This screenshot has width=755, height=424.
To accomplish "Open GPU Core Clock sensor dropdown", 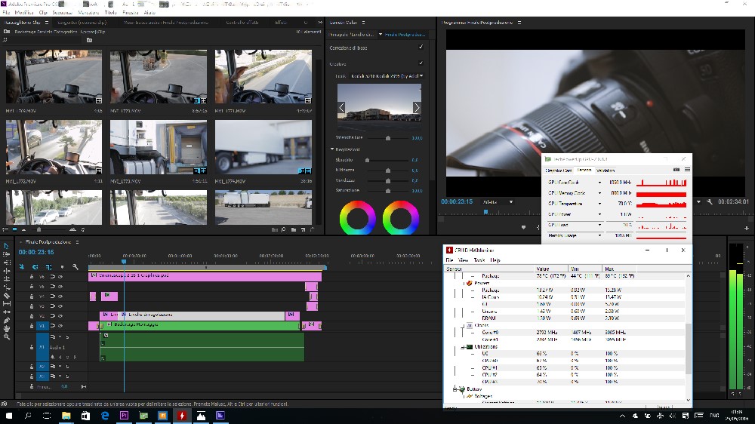I will click(599, 183).
